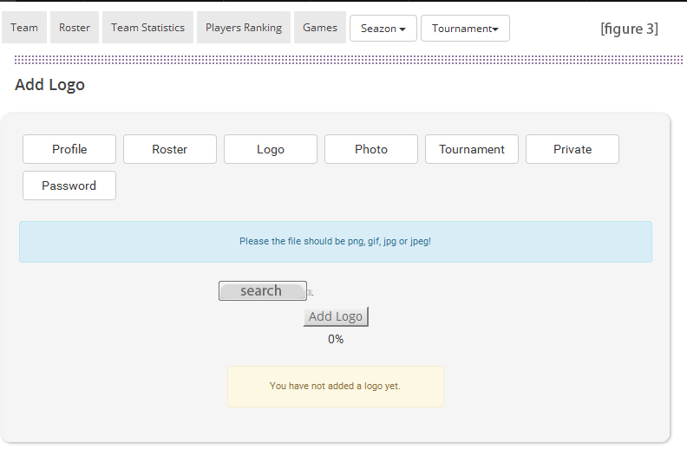Click the 0% upload progress indicator

point(336,340)
